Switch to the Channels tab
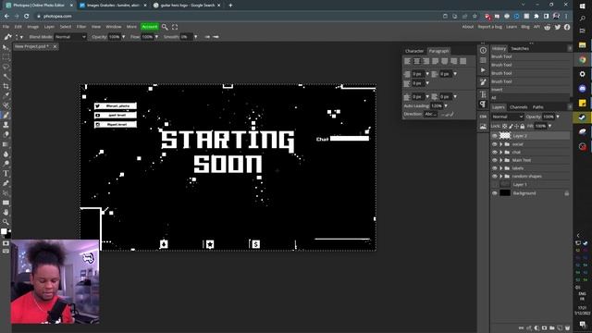 coord(518,107)
